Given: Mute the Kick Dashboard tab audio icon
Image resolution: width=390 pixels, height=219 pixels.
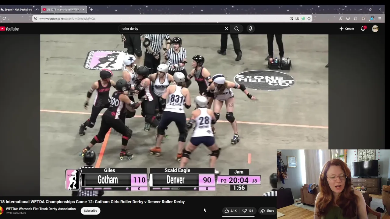Looking at the screenshot, I should click(x=2, y=9).
